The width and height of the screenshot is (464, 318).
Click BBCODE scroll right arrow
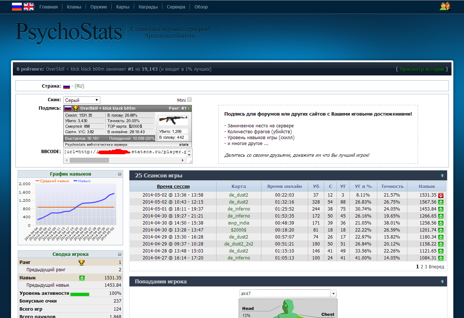coord(183,160)
